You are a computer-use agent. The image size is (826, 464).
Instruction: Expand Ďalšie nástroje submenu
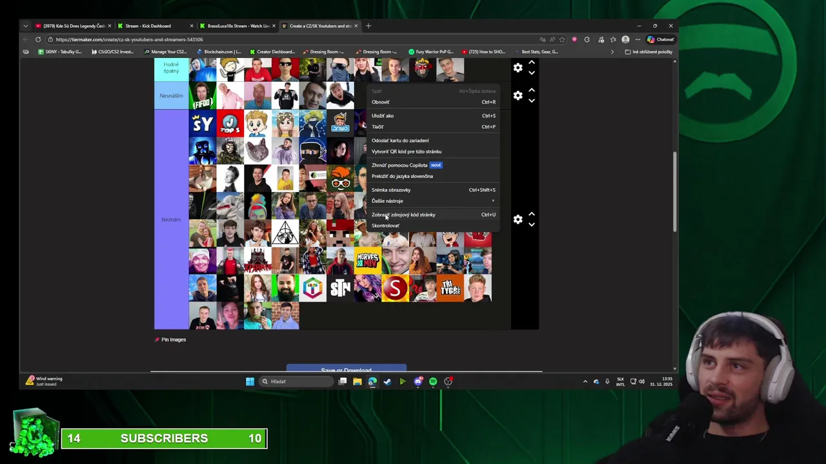coord(433,200)
